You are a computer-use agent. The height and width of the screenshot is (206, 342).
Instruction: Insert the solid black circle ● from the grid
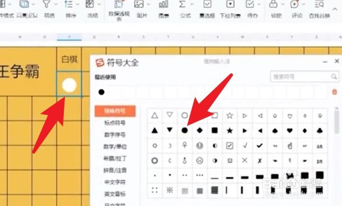point(185,131)
